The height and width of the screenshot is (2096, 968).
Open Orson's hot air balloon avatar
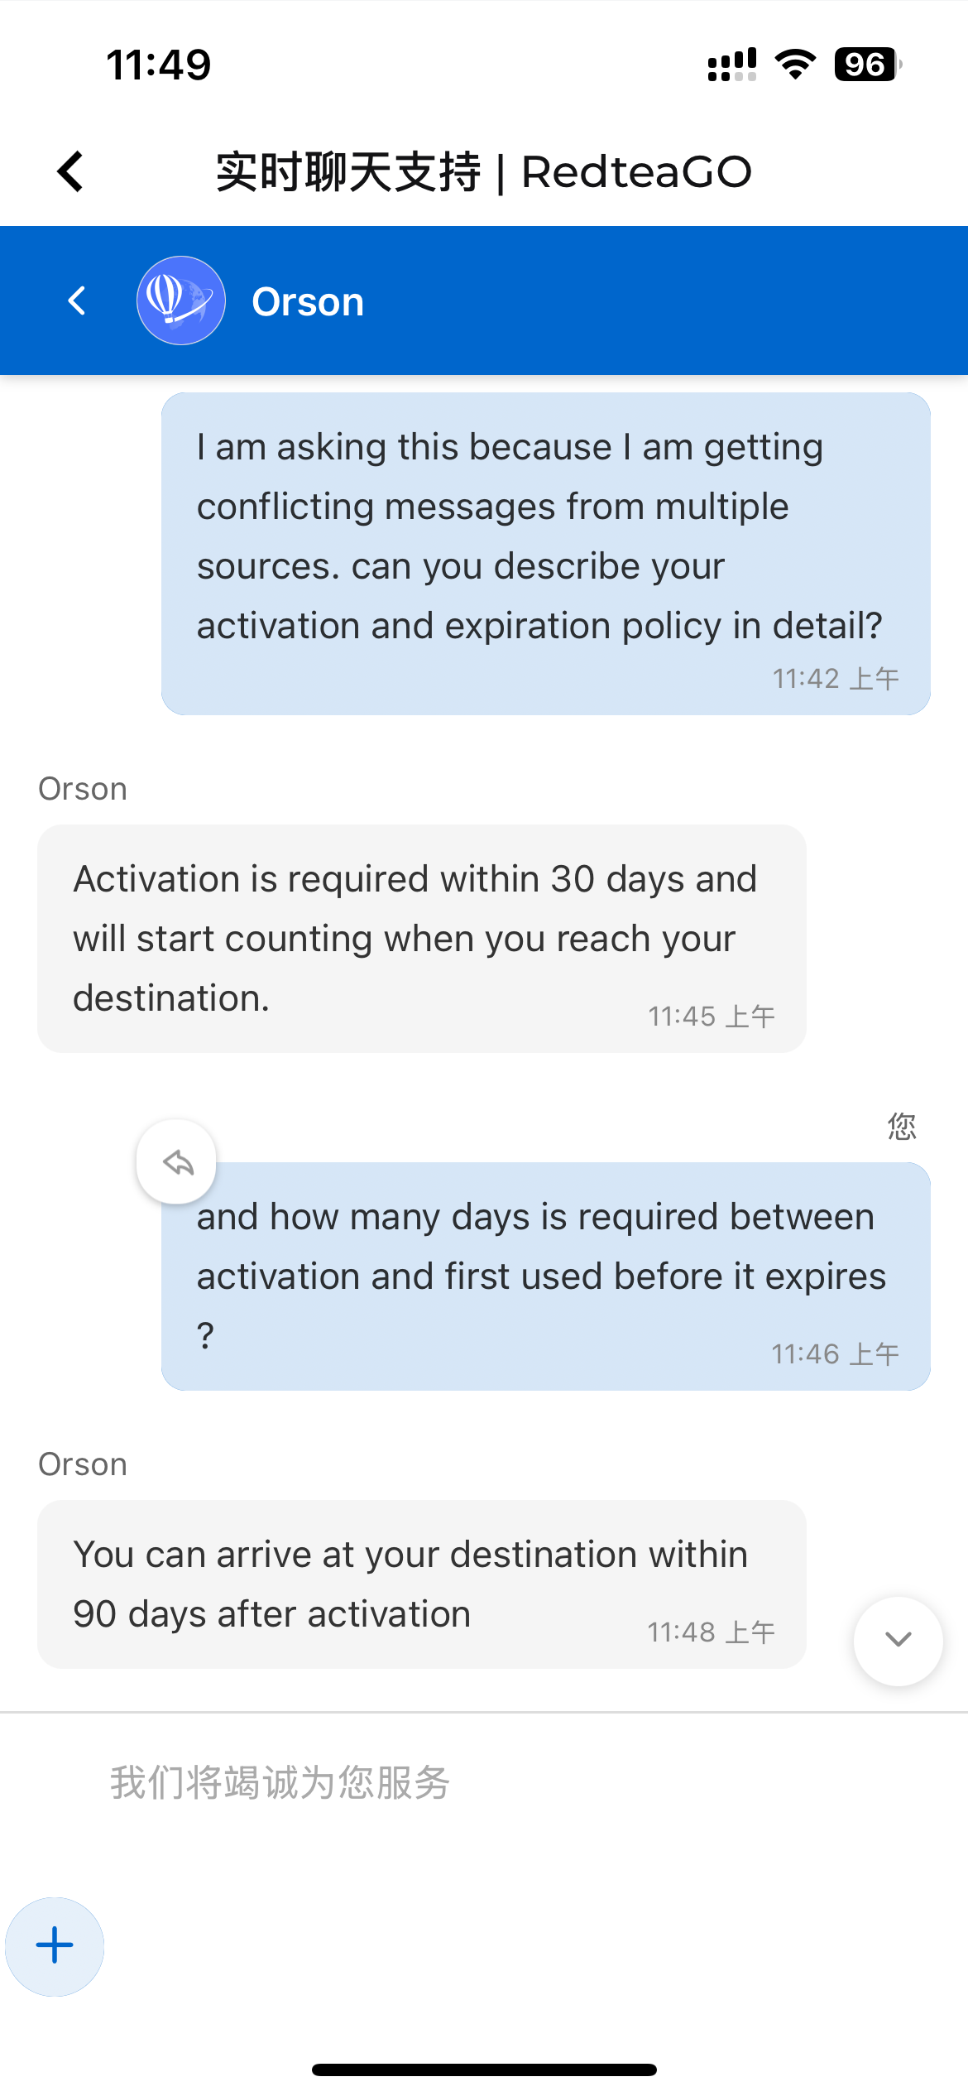(x=181, y=300)
